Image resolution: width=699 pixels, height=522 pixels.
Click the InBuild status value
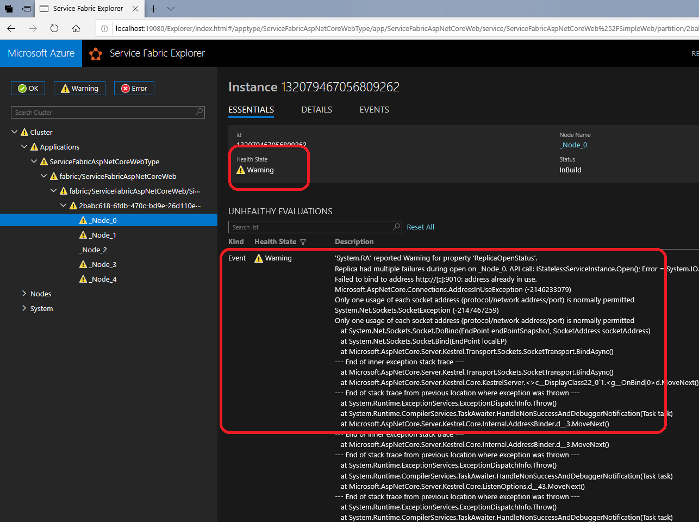(x=570, y=170)
